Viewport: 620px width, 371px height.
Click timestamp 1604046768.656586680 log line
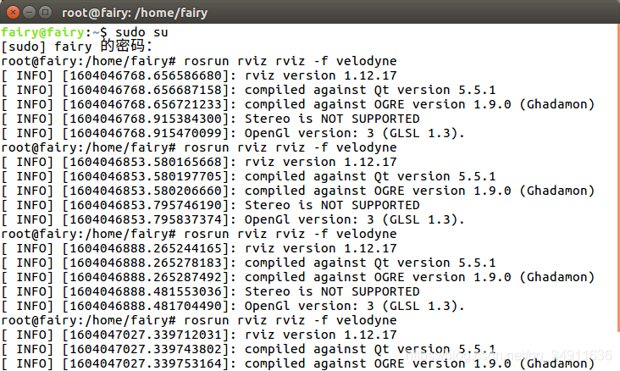199,75
